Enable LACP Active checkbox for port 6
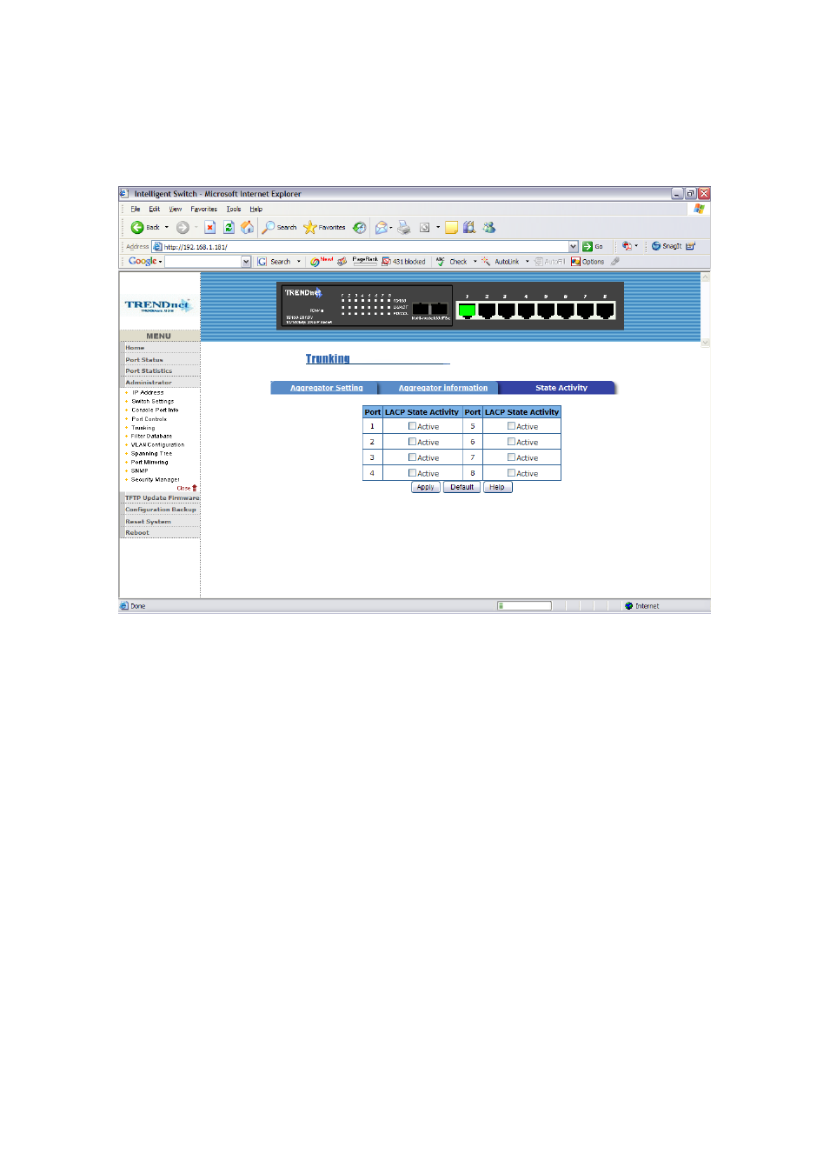Screen dimensions: 830x1174 click(511, 442)
